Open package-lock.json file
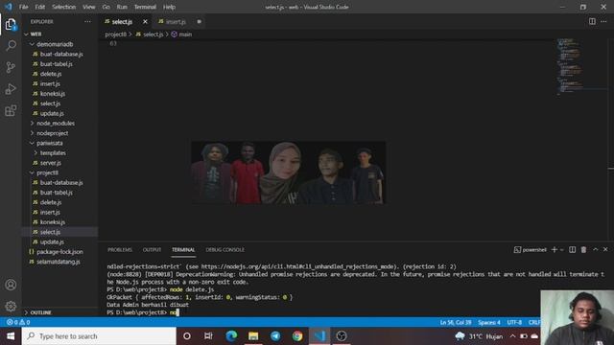The image size is (614, 345). click(59, 252)
